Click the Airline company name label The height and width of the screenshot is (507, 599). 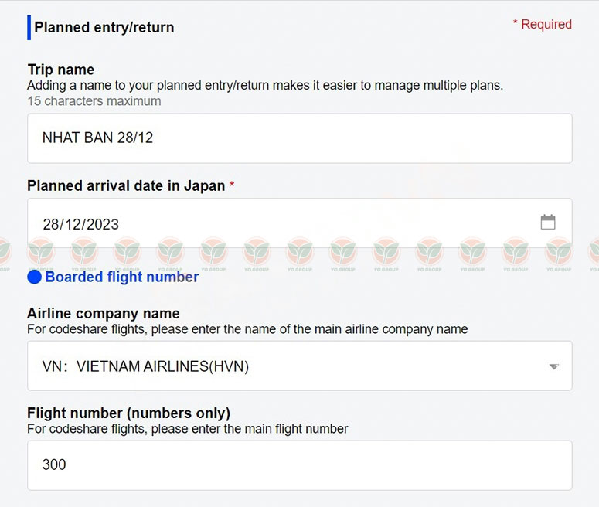click(x=103, y=313)
